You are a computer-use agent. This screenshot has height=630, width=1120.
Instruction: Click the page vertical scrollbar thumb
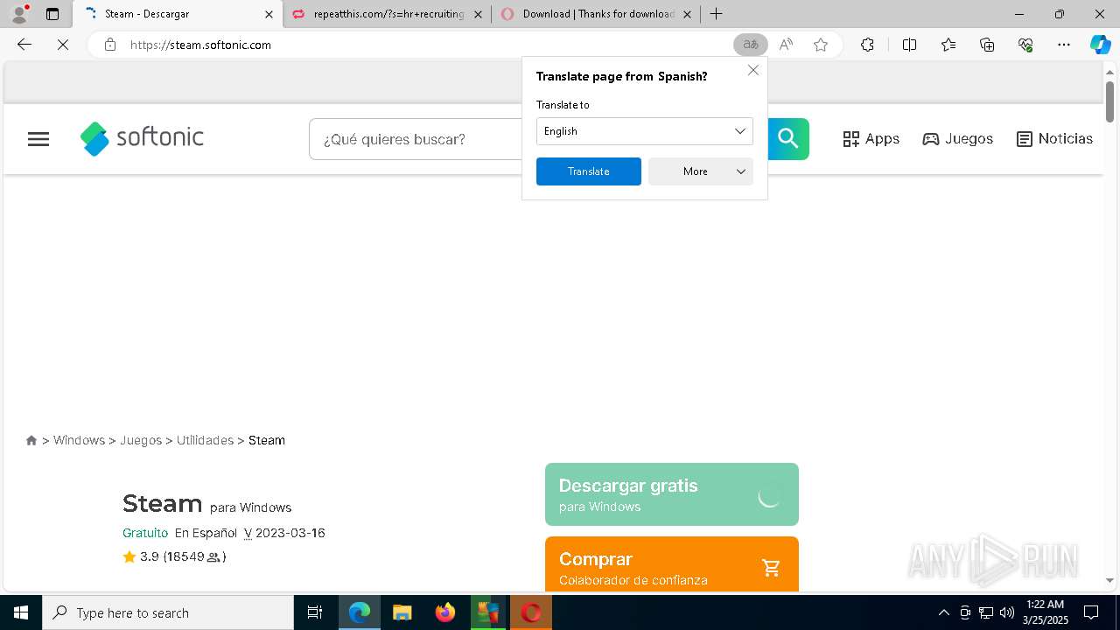(x=1109, y=101)
